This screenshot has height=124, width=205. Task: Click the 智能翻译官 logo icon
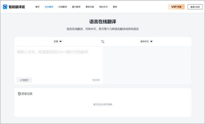pyautogui.click(x=5, y=7)
